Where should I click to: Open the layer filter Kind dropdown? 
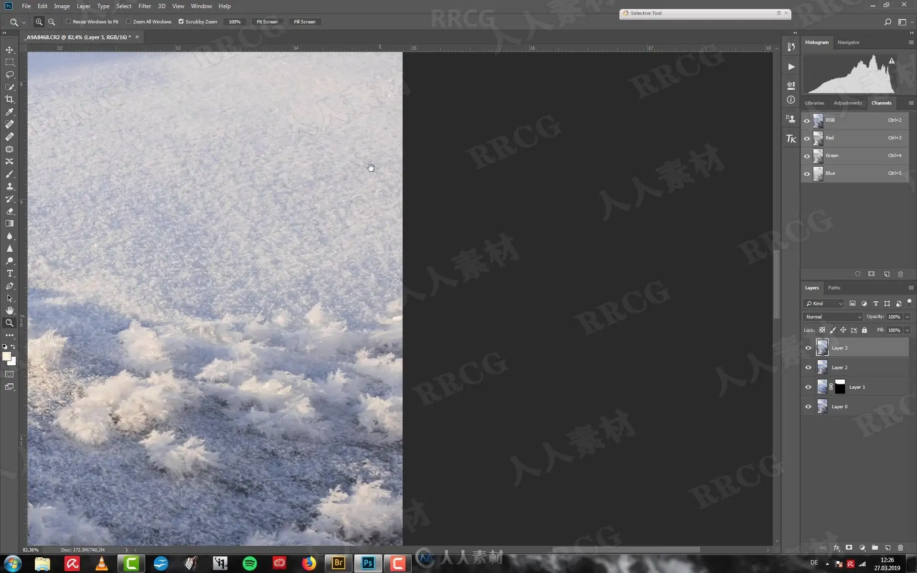824,303
